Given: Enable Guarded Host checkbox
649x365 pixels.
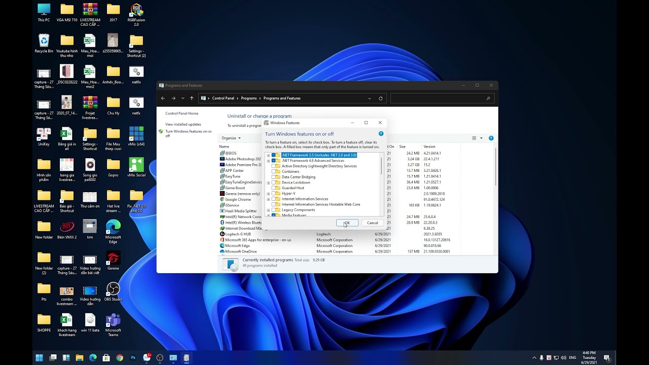Looking at the screenshot, I should (x=274, y=188).
